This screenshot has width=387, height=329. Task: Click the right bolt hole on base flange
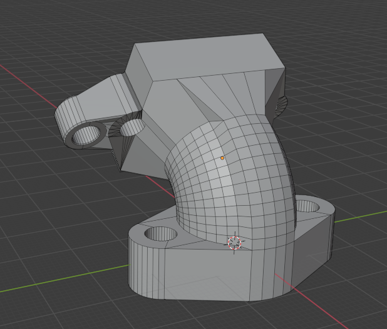coord(307,206)
